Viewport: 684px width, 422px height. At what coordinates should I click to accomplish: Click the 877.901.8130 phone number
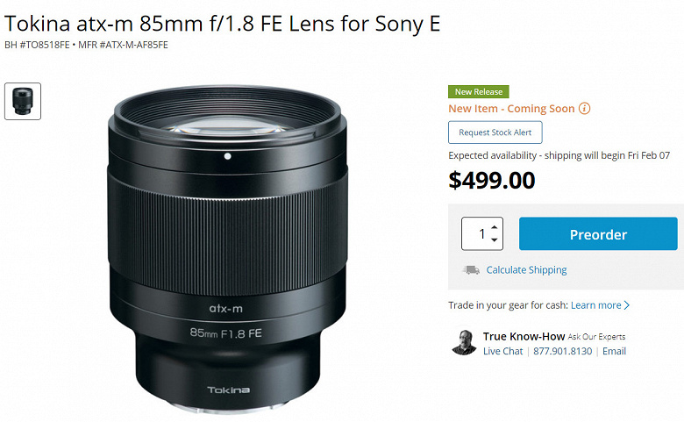tap(563, 351)
